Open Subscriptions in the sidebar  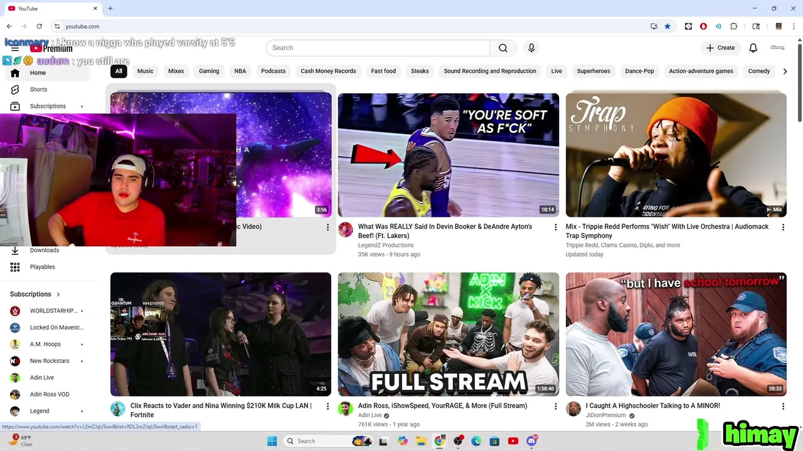tap(48, 106)
